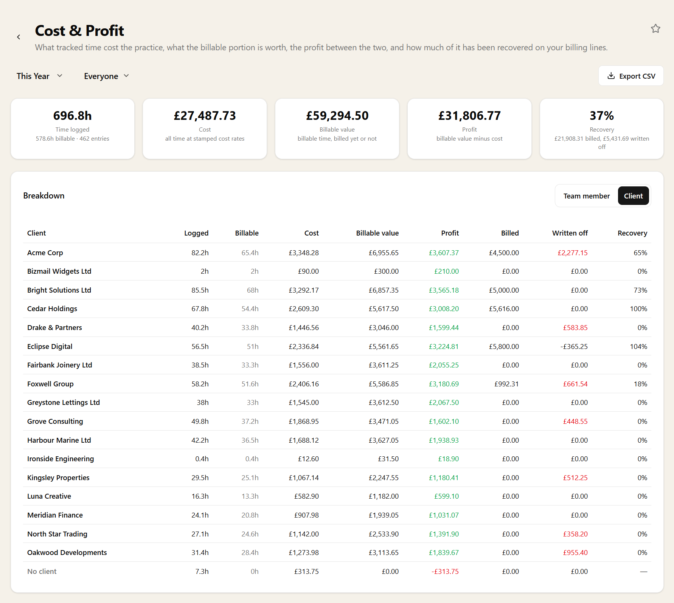Image resolution: width=674 pixels, height=603 pixels.
Task: Select the Greystone Lettings Ltd row
Action: click(337, 402)
